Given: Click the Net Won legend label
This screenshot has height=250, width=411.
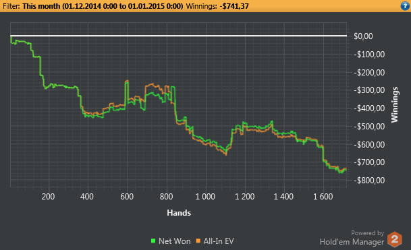Looking at the screenshot, I should [x=175, y=241].
